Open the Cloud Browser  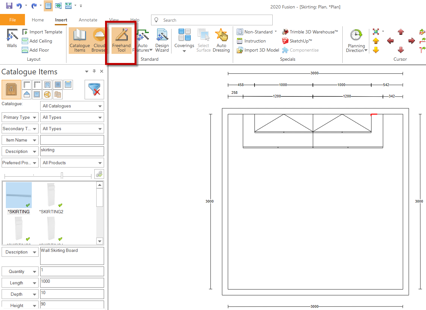pos(99,40)
